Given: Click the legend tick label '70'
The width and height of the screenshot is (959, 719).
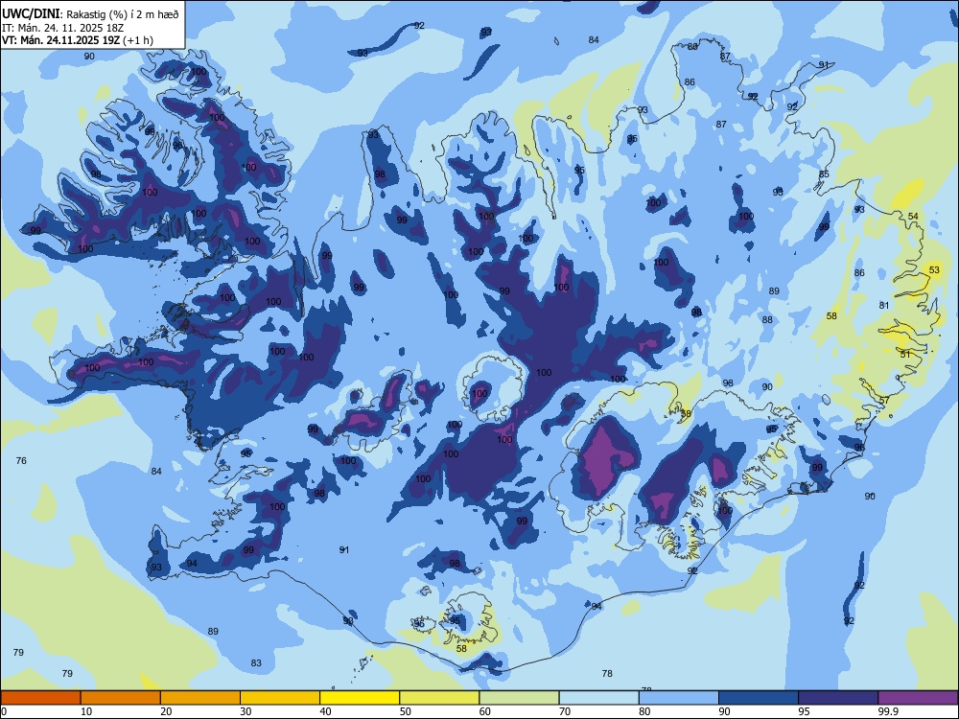Looking at the screenshot, I should pos(565,711).
